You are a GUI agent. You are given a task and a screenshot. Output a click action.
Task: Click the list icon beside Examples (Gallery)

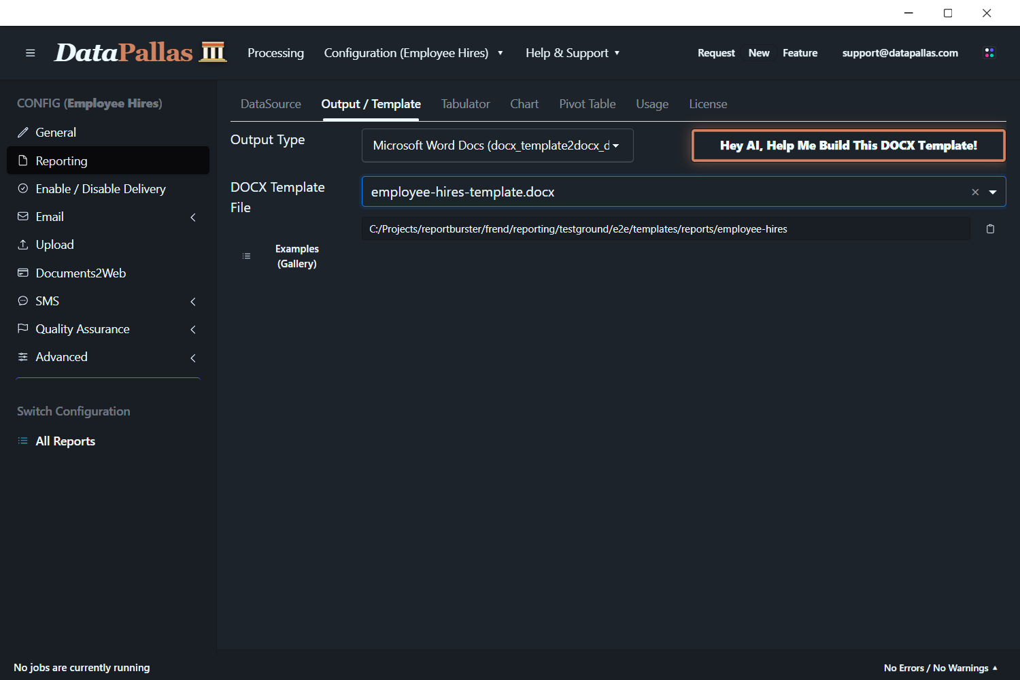[x=246, y=256]
